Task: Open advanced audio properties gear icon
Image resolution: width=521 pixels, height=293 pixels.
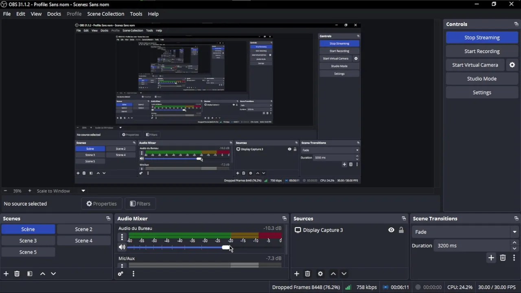Action: pyautogui.click(x=120, y=274)
